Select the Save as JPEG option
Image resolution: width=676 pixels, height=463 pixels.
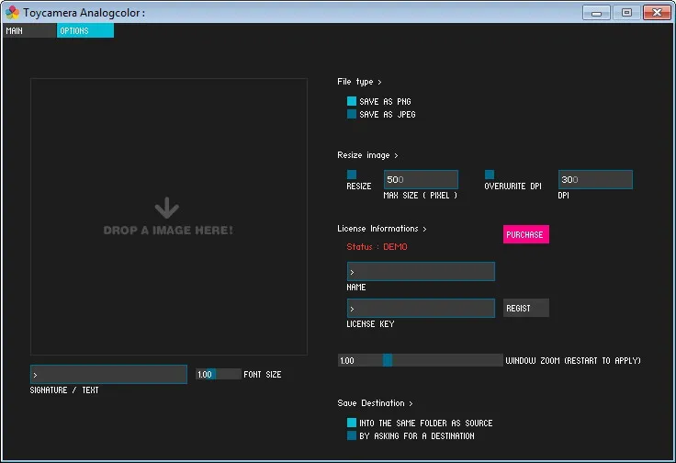pyautogui.click(x=352, y=114)
